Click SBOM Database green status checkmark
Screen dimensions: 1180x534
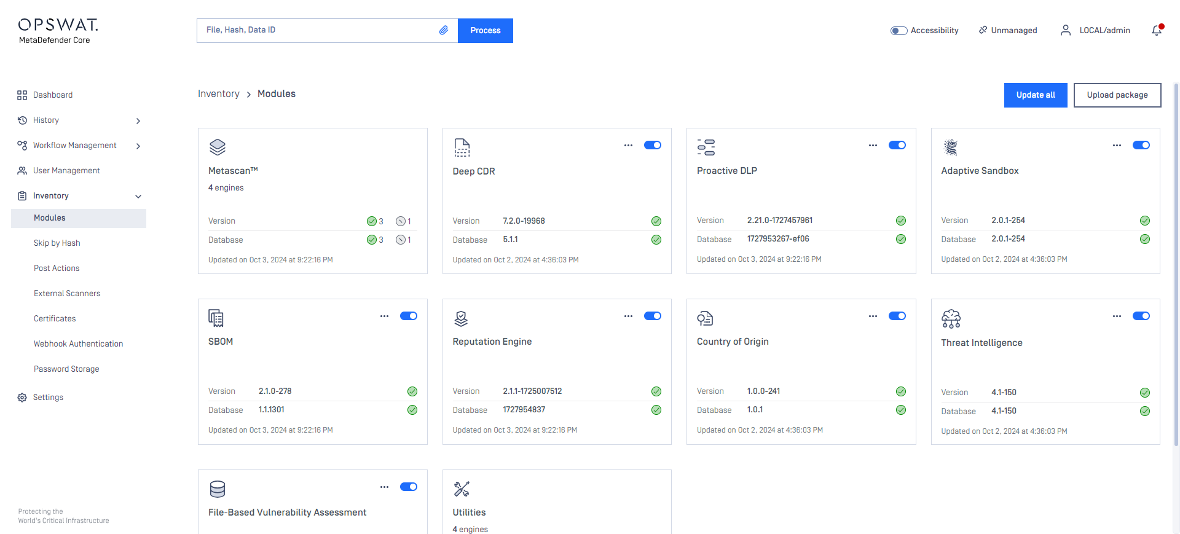click(x=412, y=410)
